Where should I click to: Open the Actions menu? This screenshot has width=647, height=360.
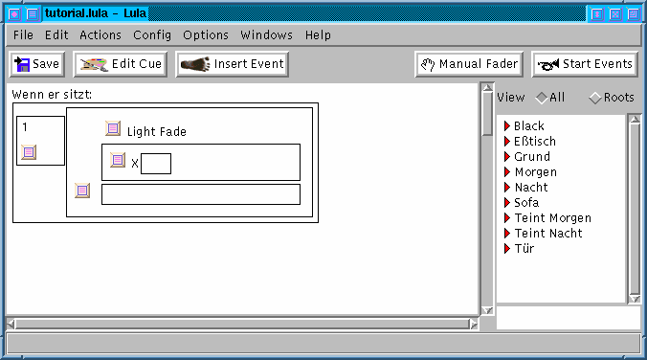[100, 35]
